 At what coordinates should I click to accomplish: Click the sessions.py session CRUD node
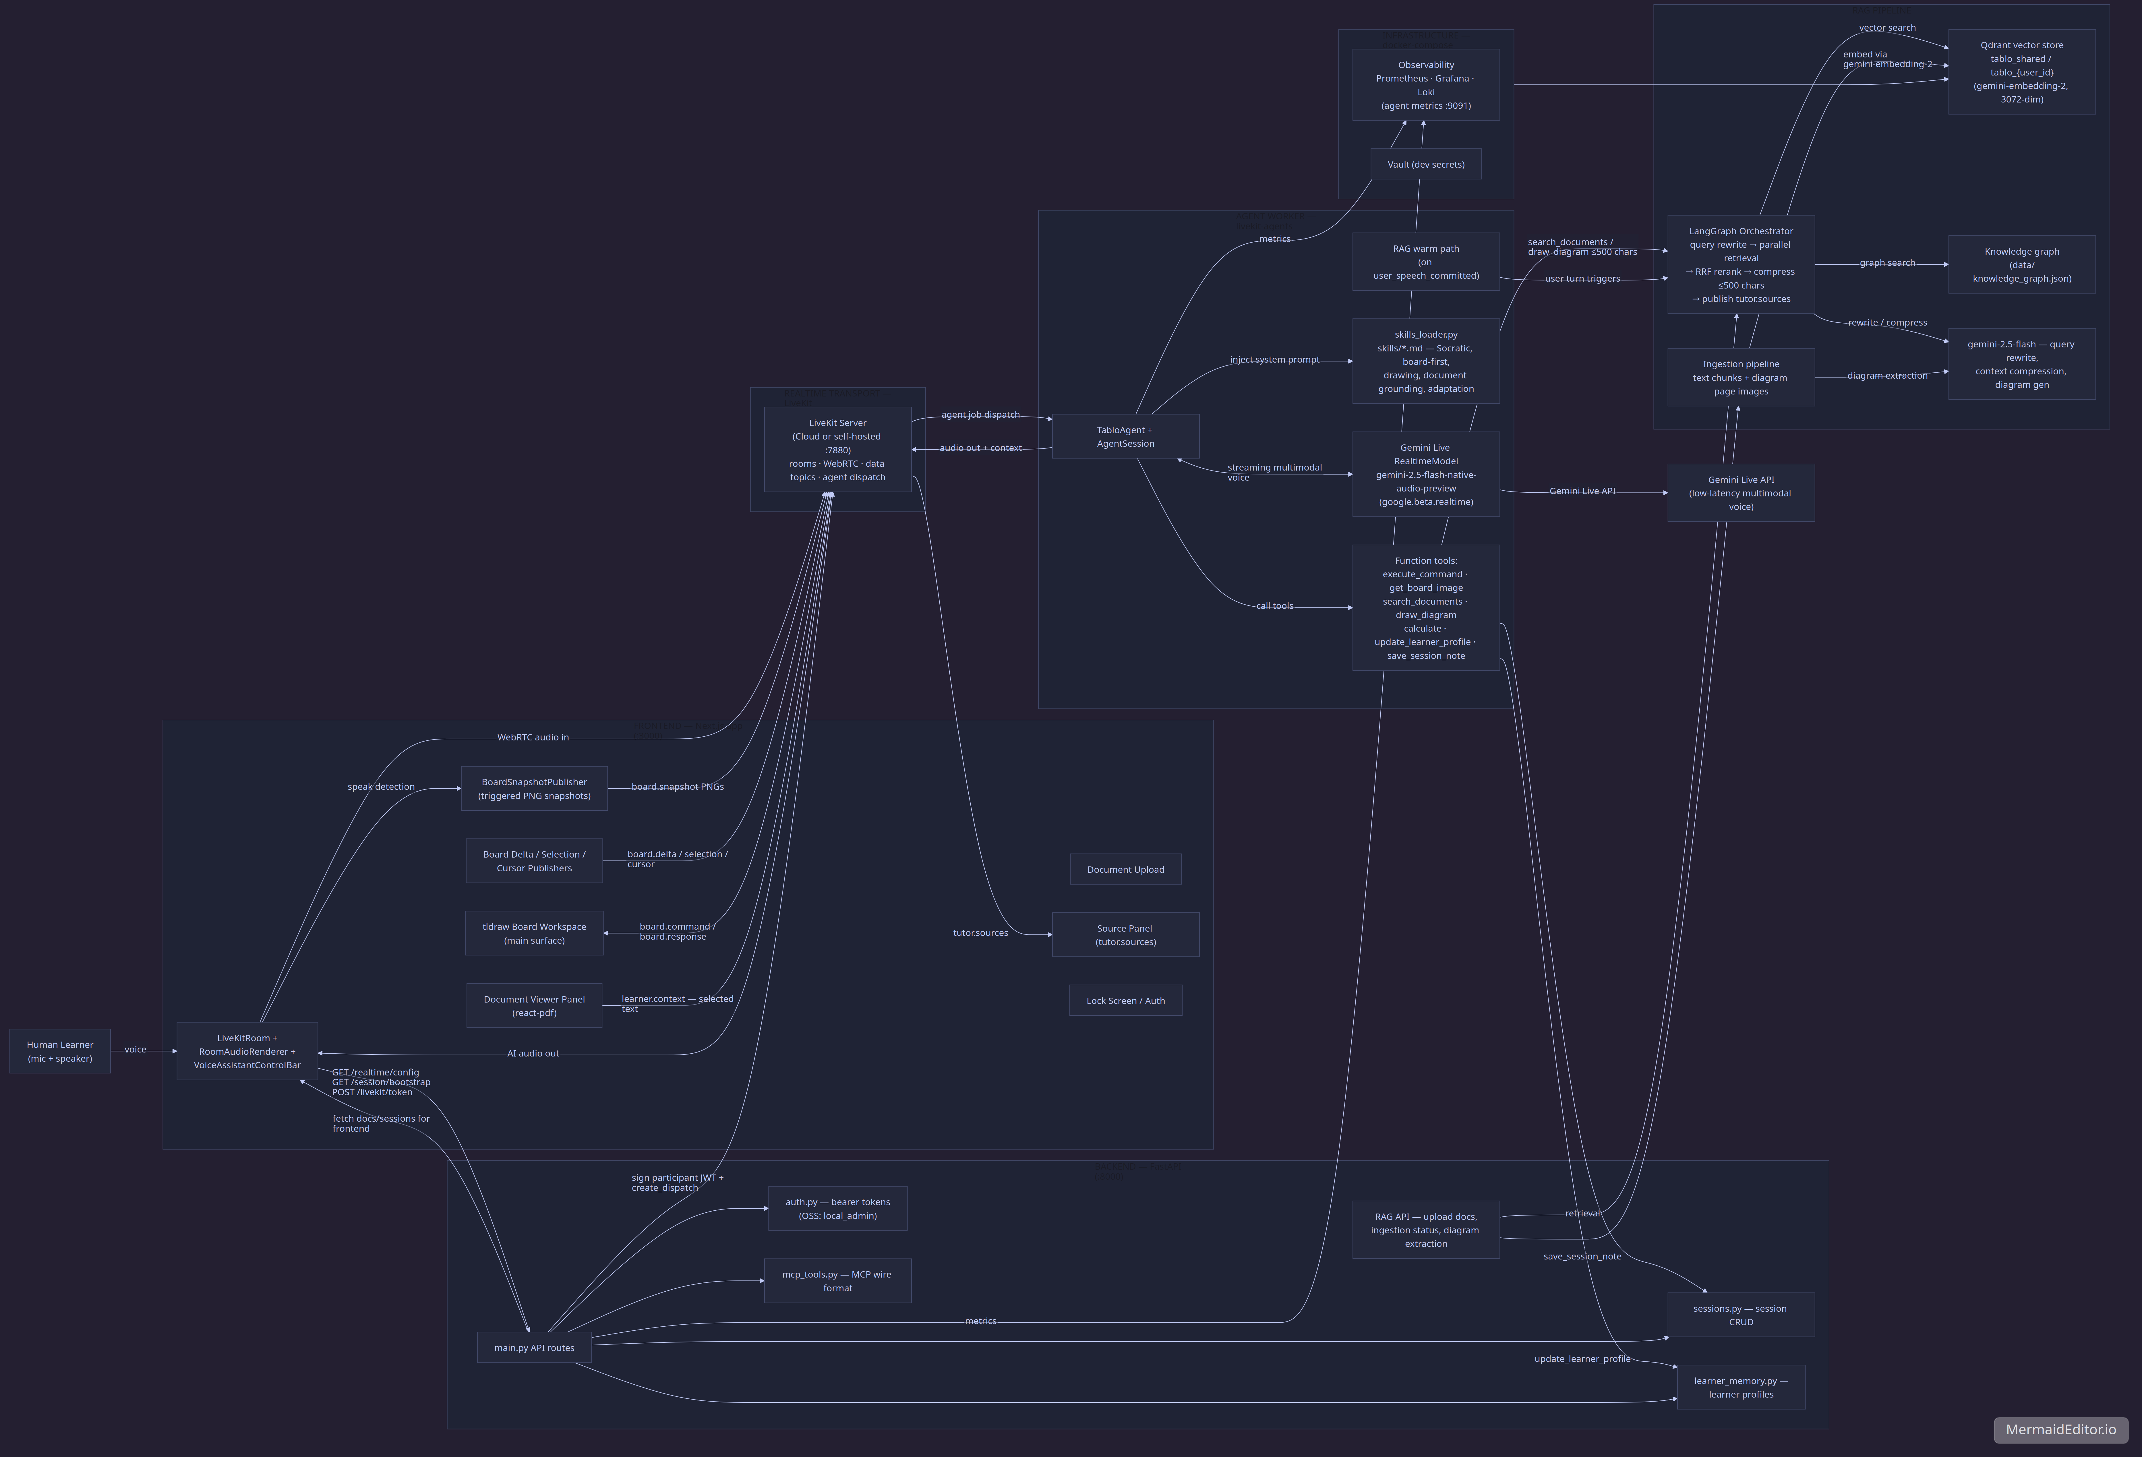[1741, 1315]
